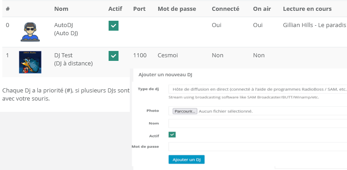Screen dimensions: 347x170
Task: Click the AutoDJ avatar icon
Action: [30, 32]
